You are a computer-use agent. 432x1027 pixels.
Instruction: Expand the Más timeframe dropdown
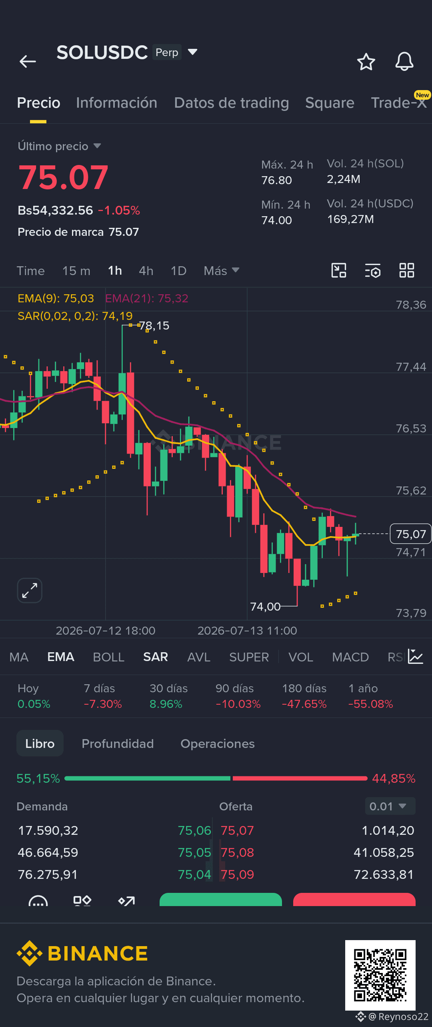pos(221,271)
